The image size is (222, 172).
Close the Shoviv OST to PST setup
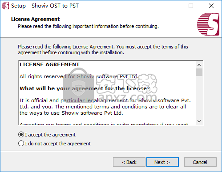211,6
